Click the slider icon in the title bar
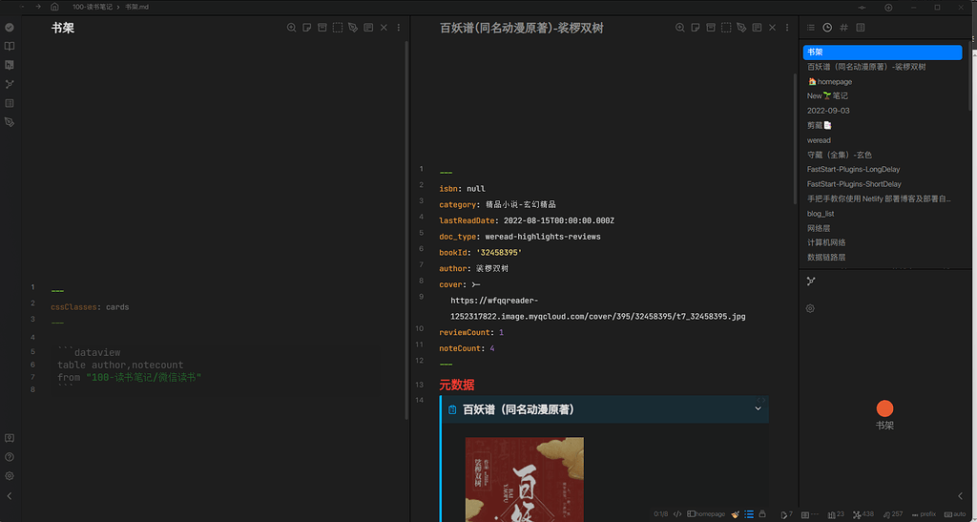The height and width of the screenshot is (522, 977). pyautogui.click(x=863, y=8)
